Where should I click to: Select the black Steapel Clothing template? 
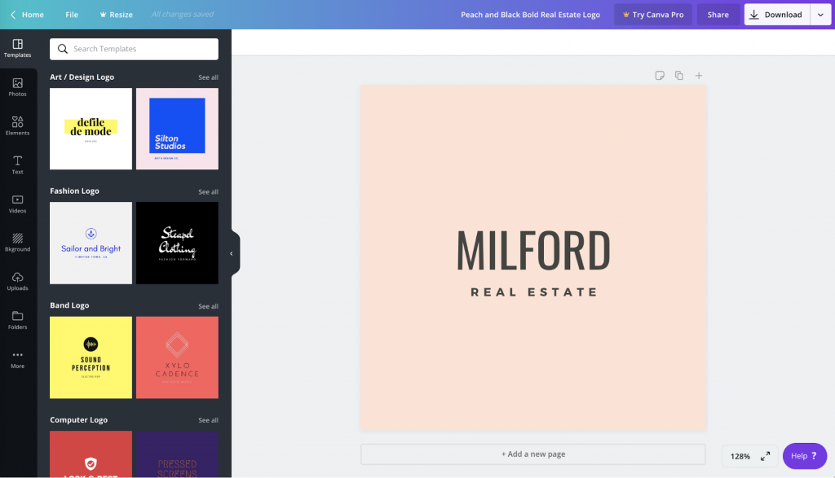click(x=177, y=243)
